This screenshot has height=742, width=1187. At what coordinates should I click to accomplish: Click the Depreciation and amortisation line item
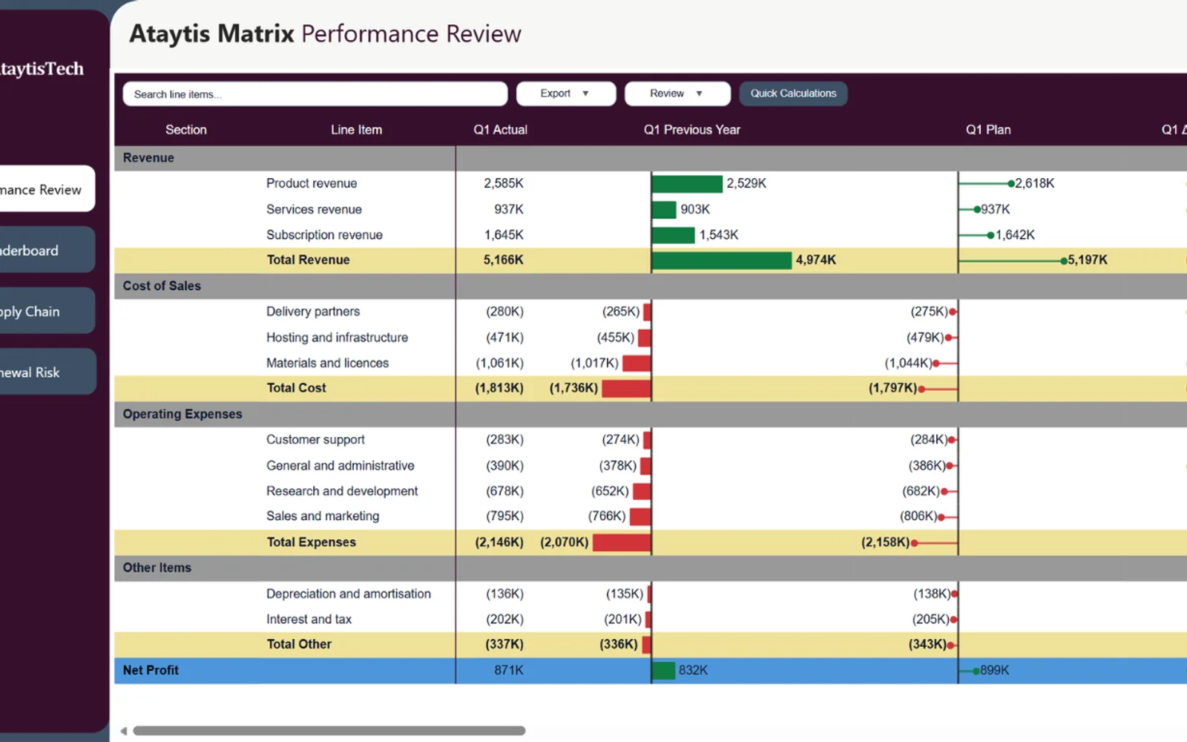pos(348,594)
